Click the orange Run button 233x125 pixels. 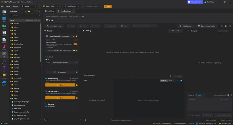[x=108, y=6]
